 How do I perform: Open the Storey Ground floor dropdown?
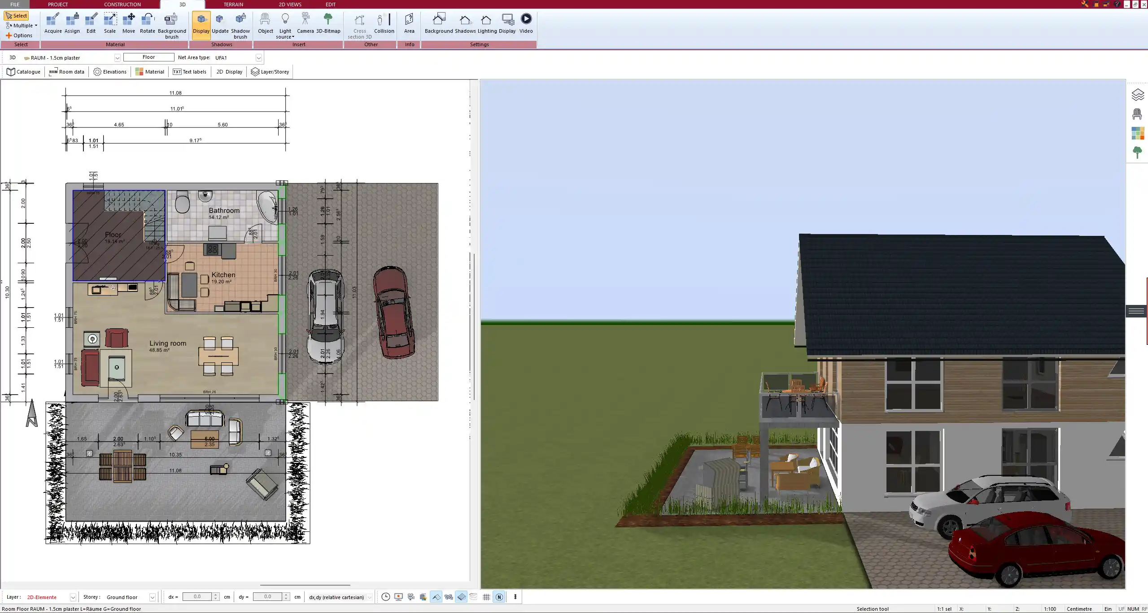(153, 597)
